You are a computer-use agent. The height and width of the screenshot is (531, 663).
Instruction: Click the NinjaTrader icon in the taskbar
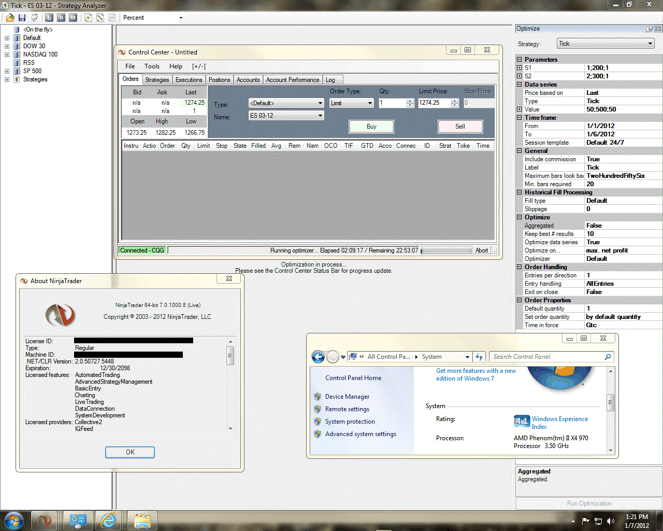(44, 520)
